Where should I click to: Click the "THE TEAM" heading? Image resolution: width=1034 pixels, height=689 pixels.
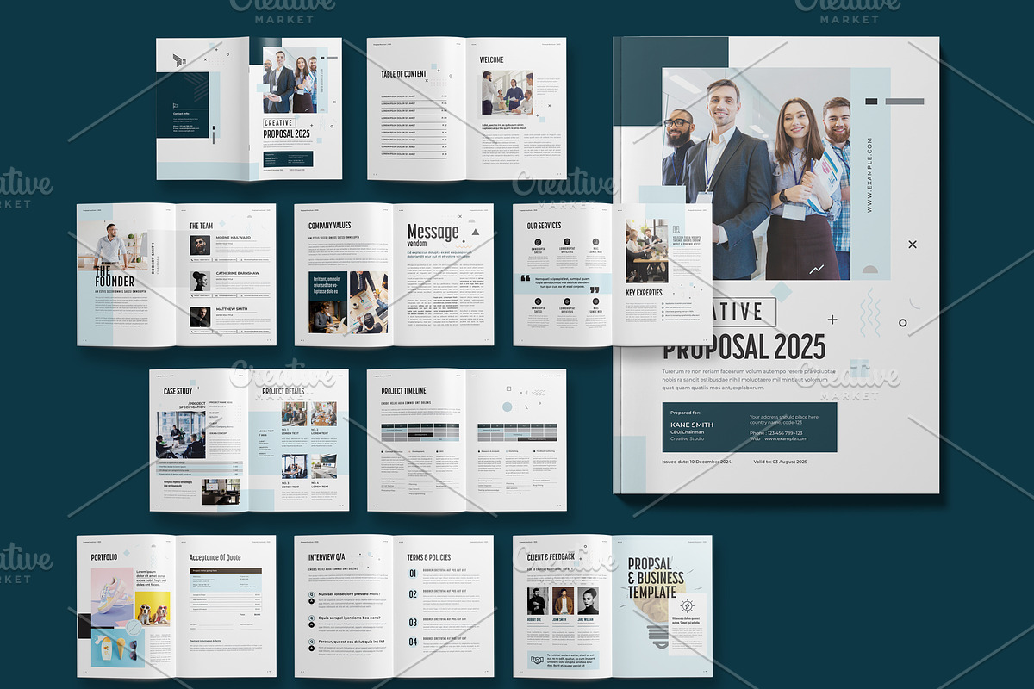(201, 227)
